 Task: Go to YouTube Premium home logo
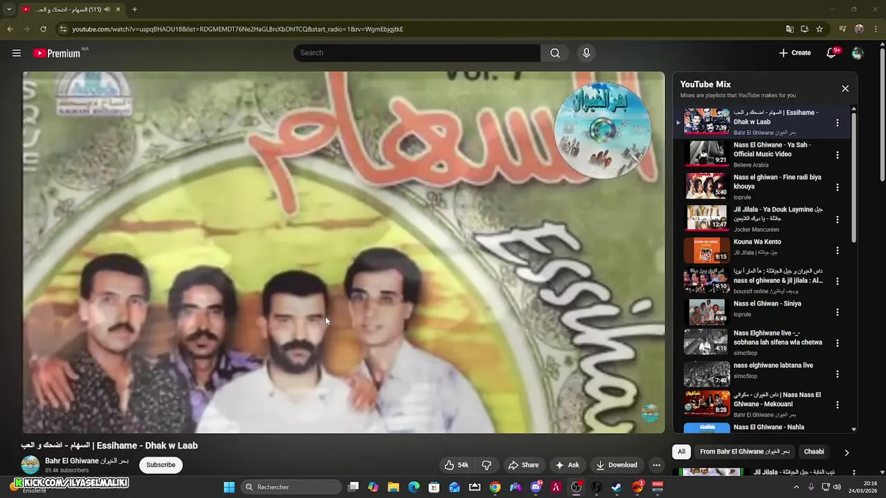tap(57, 53)
